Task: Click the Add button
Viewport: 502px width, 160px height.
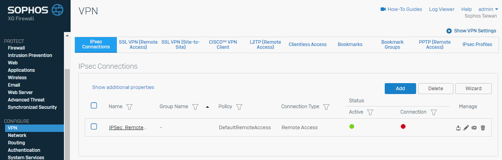Action: [x=400, y=89]
